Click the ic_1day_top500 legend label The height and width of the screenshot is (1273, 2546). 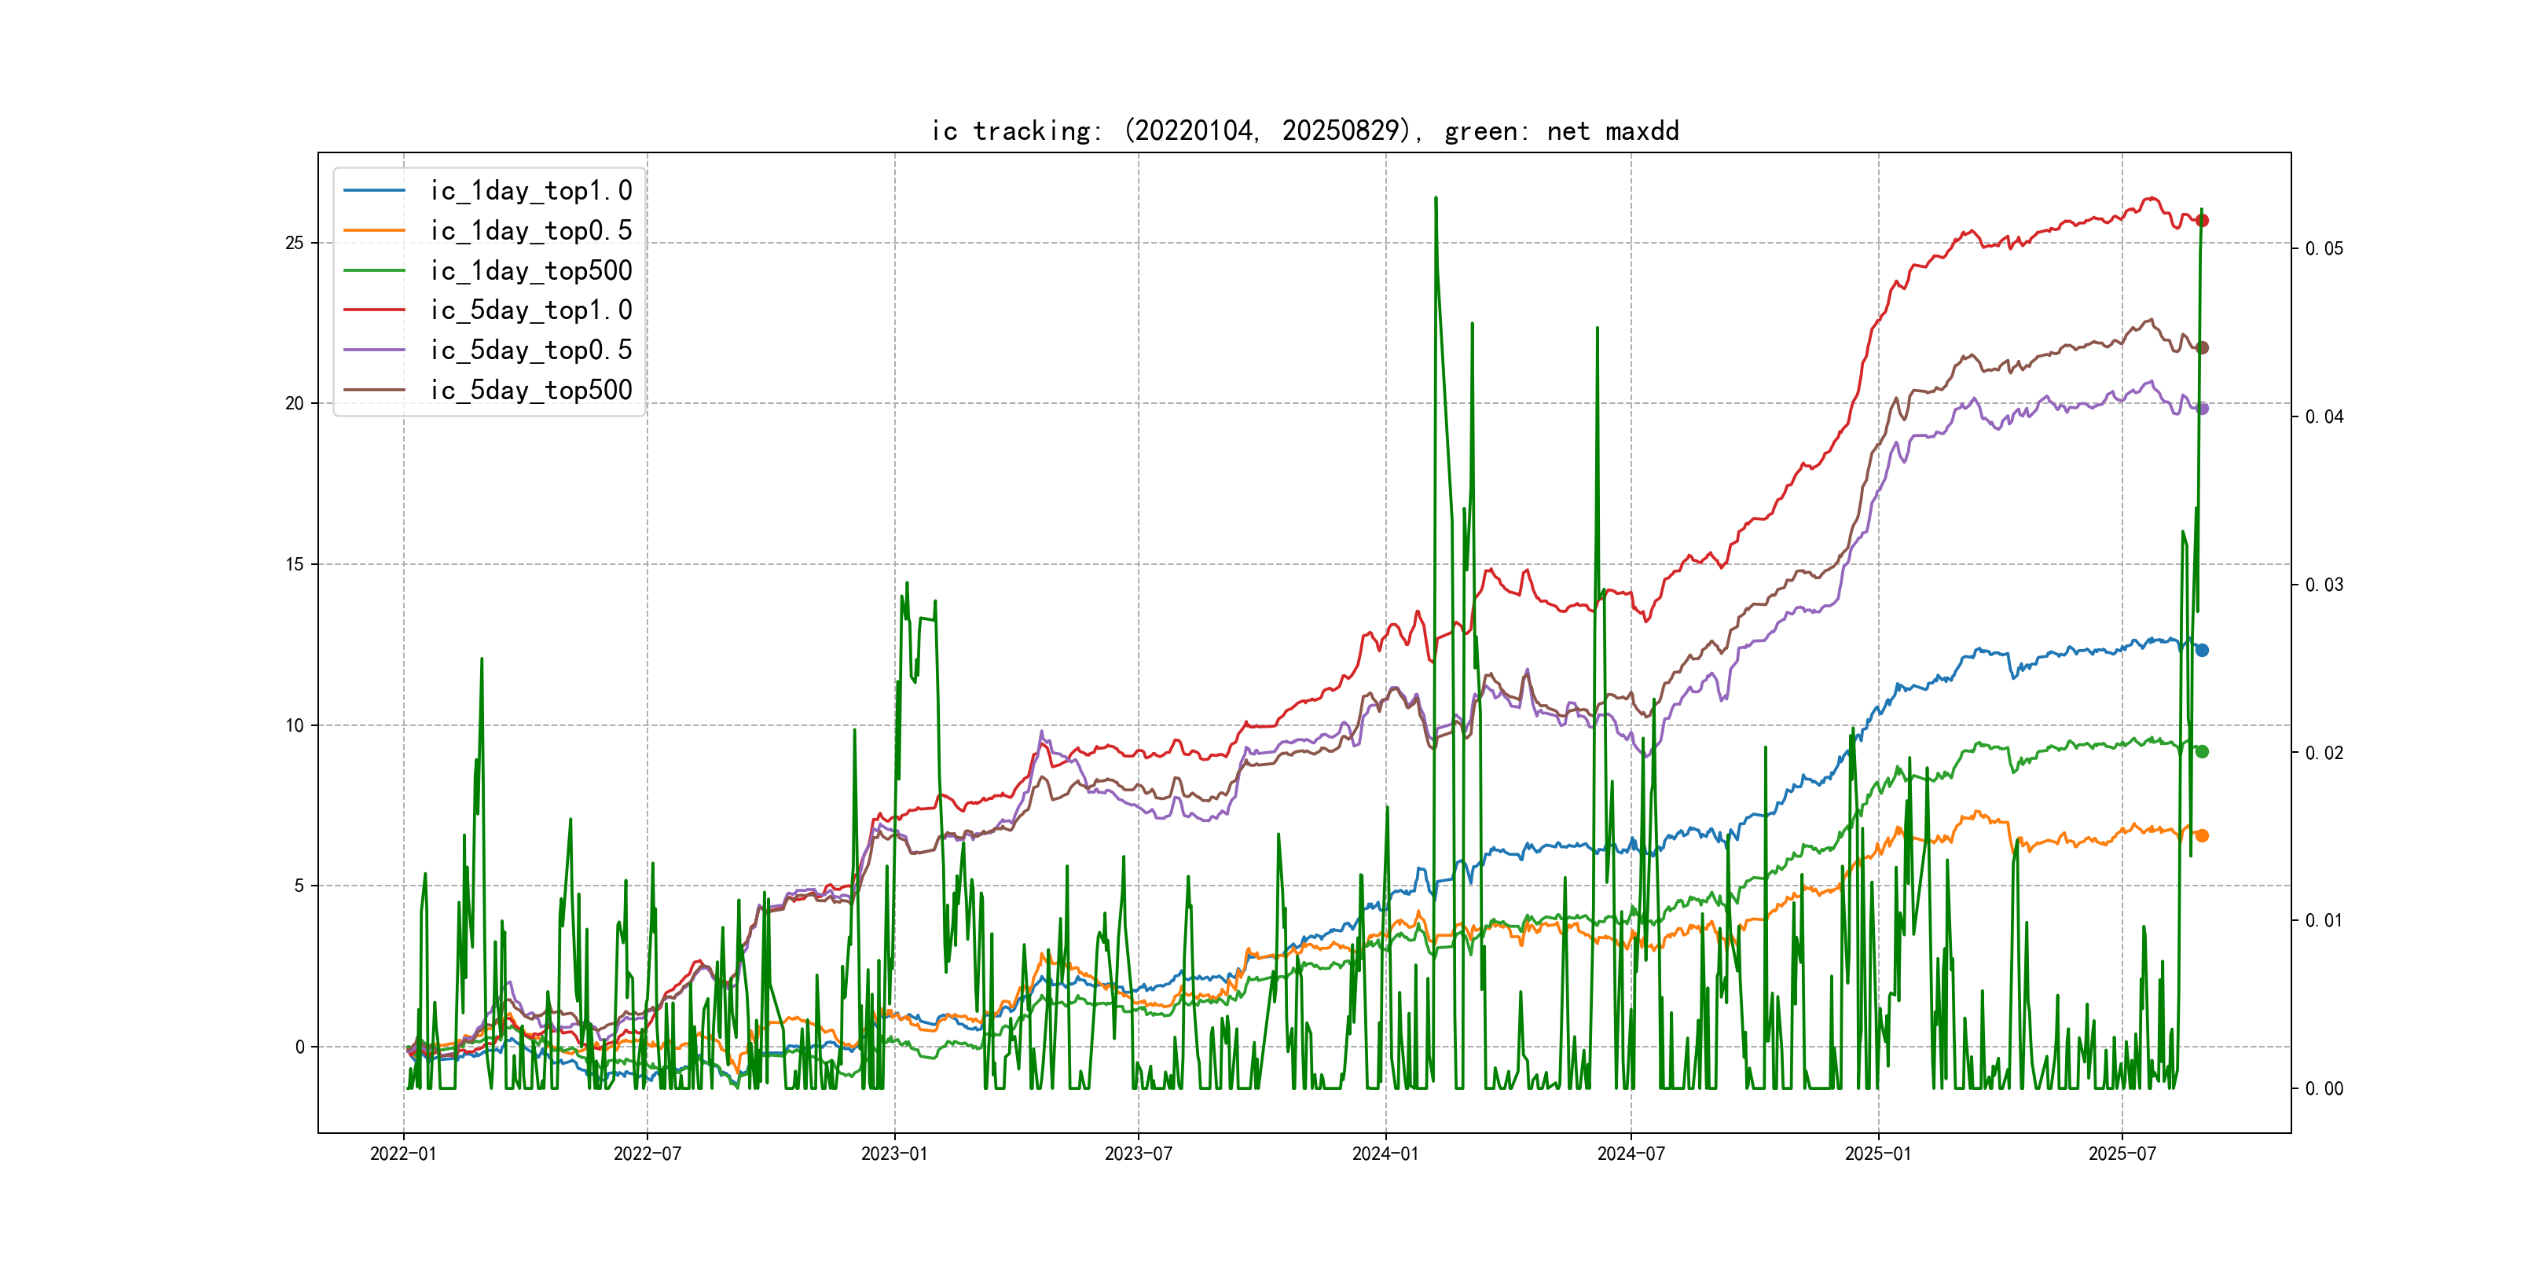pyautogui.click(x=530, y=271)
